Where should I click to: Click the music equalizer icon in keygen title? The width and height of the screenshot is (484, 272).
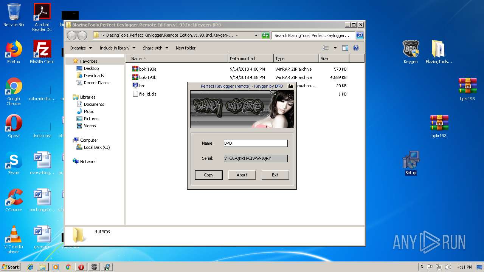[290, 86]
